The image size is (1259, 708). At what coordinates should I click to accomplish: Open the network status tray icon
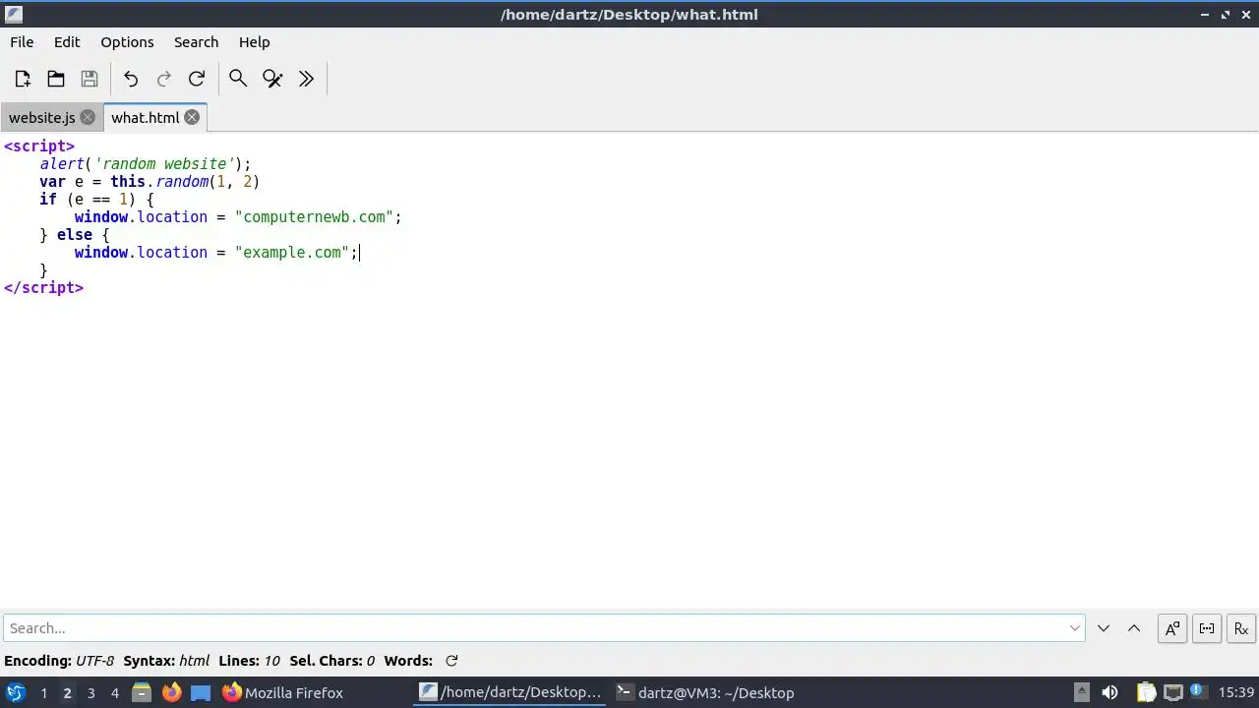coord(1172,692)
